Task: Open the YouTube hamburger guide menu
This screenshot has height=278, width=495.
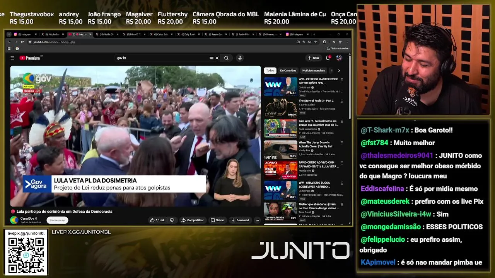Action: [12, 58]
